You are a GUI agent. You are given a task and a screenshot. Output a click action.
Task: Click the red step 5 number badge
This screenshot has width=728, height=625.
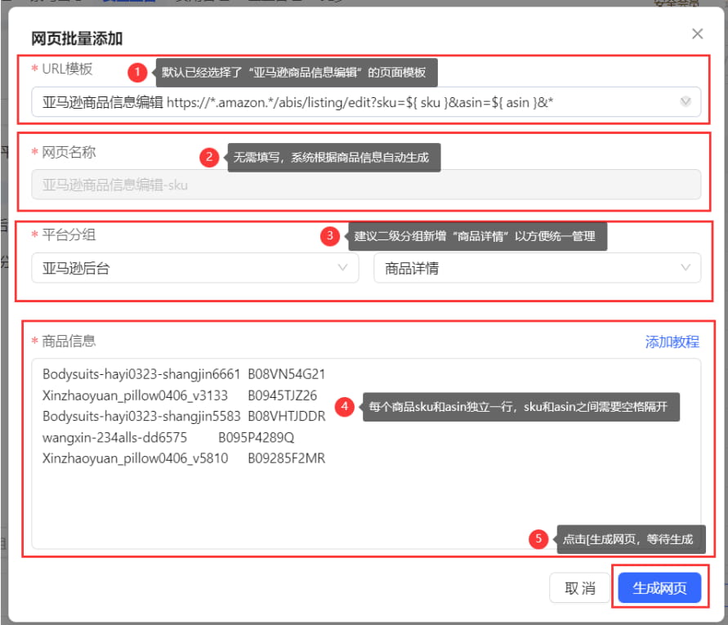(538, 538)
